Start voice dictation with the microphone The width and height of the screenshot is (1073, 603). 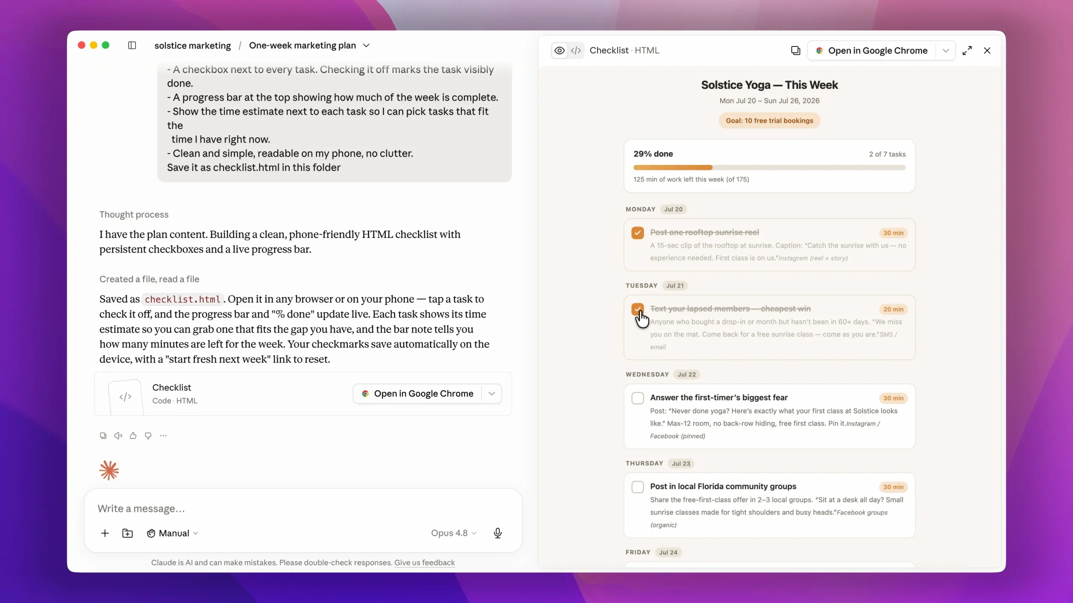(x=498, y=533)
